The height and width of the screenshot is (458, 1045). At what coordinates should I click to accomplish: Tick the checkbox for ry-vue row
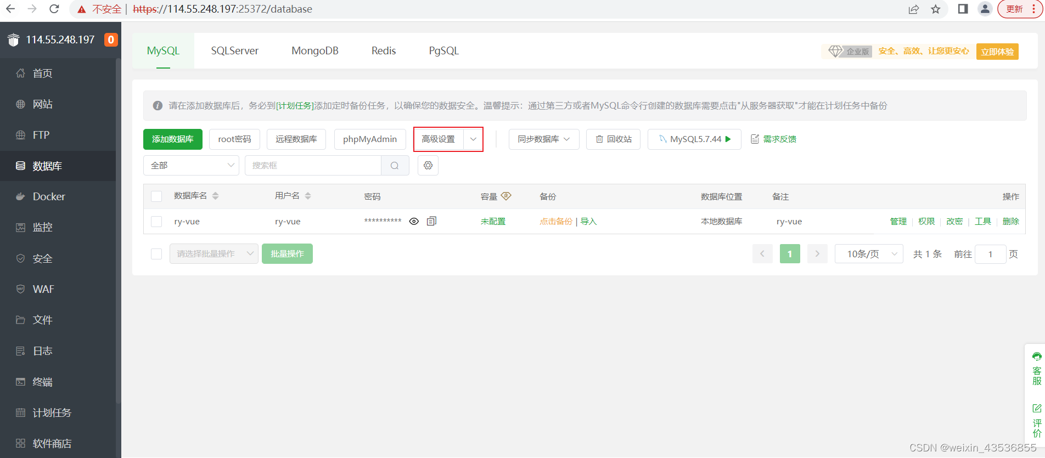156,222
